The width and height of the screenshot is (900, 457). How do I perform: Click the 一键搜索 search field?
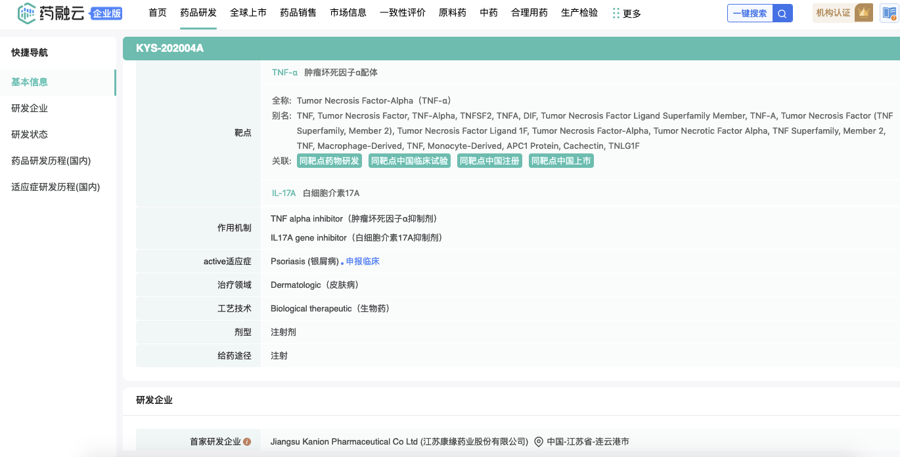tap(750, 13)
